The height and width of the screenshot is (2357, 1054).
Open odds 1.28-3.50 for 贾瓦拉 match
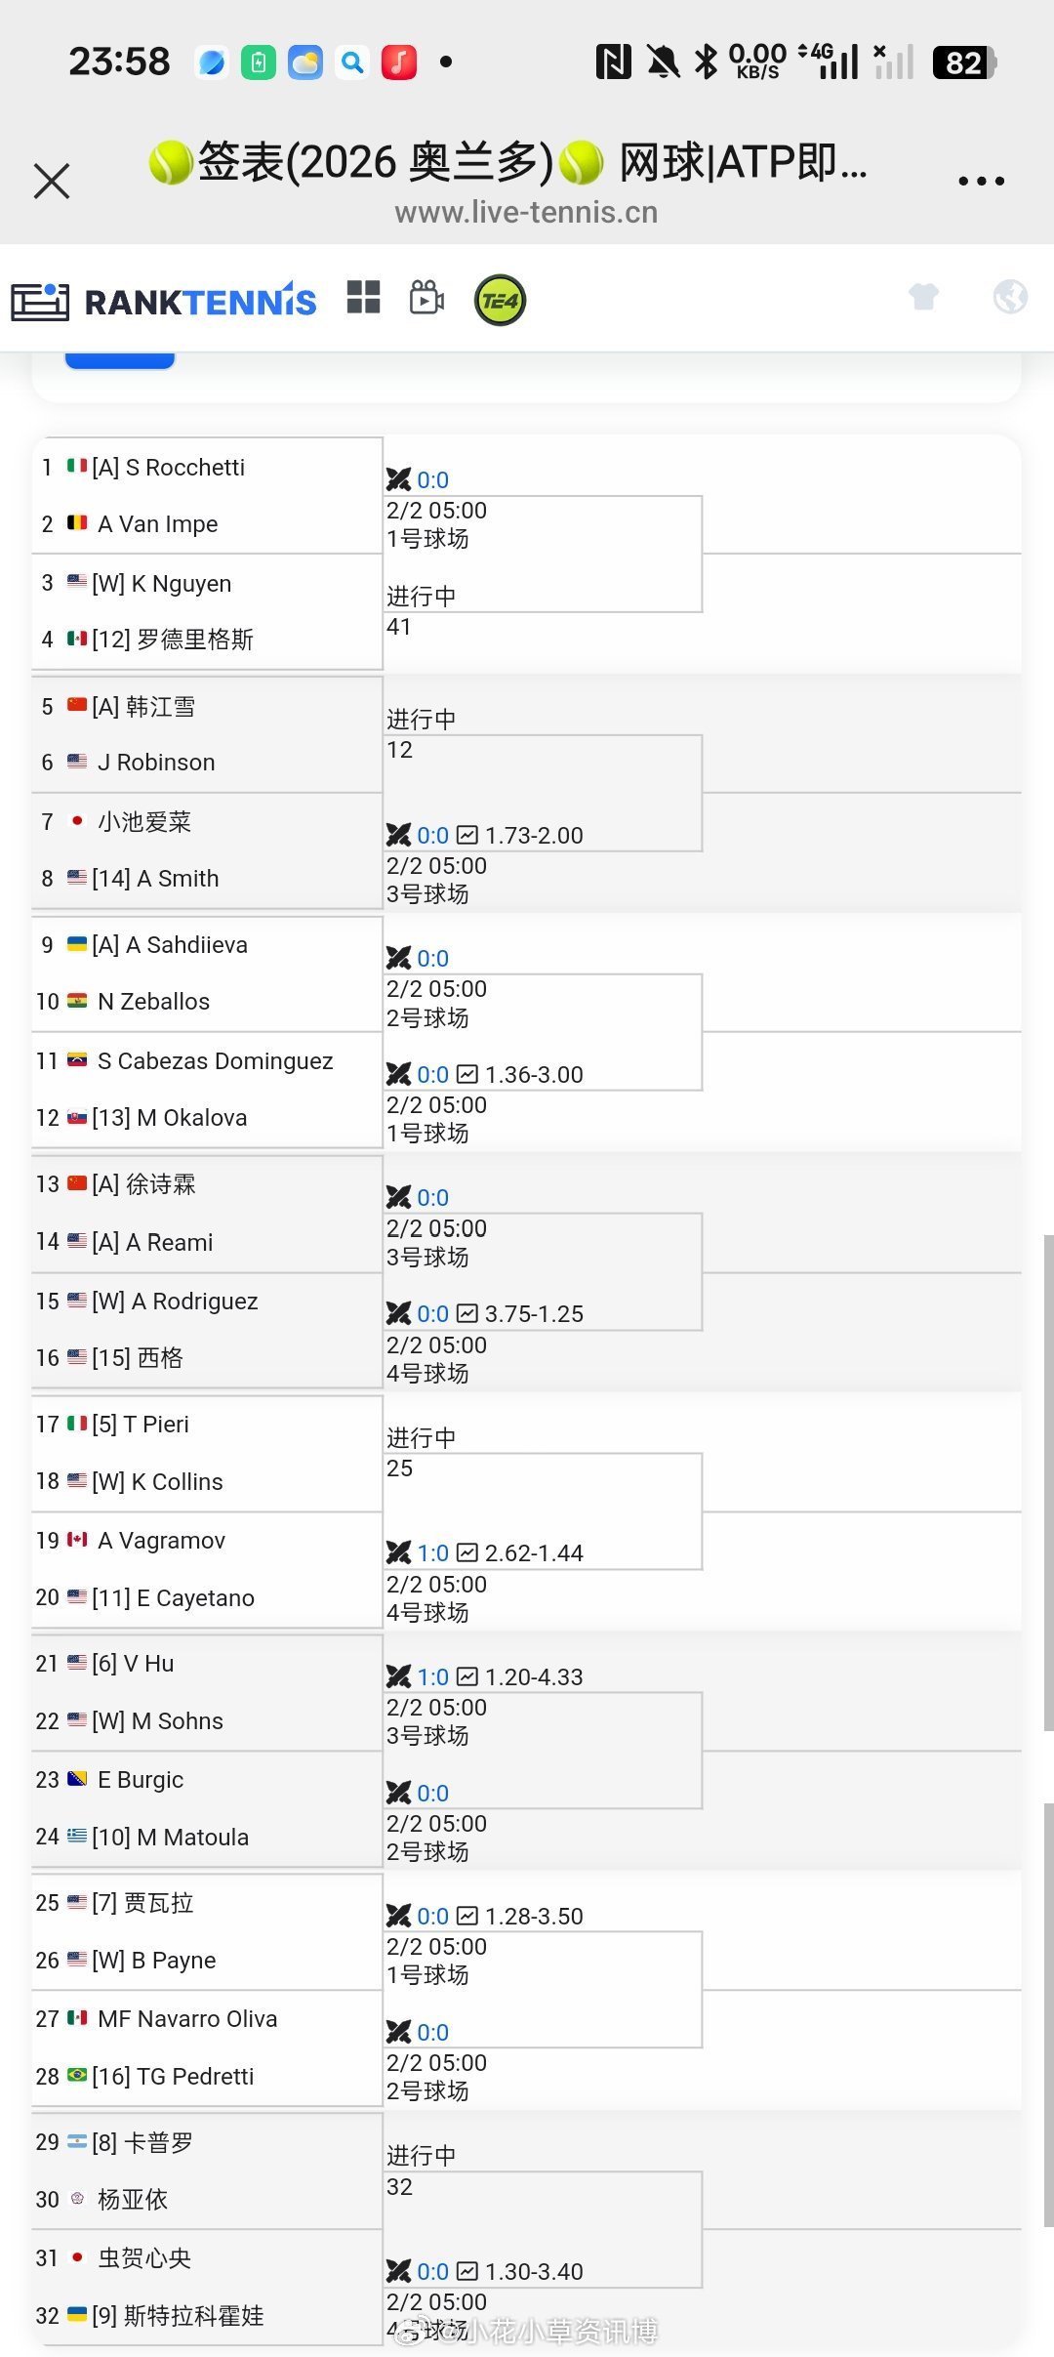pos(534,1917)
